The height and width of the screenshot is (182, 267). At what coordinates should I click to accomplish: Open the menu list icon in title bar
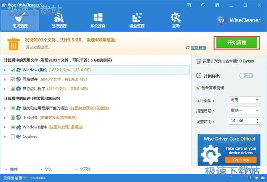[x=217, y=5]
